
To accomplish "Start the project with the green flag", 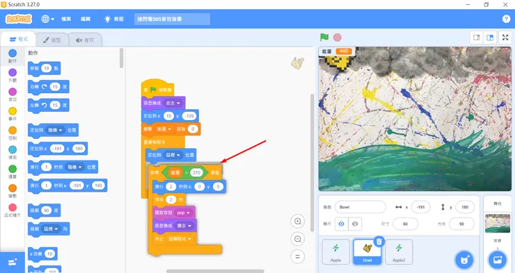I will click(x=324, y=38).
